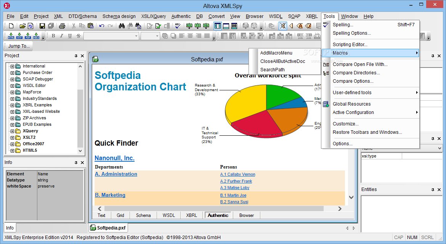
Task: Click the Open file folder icon
Action: 22,26
